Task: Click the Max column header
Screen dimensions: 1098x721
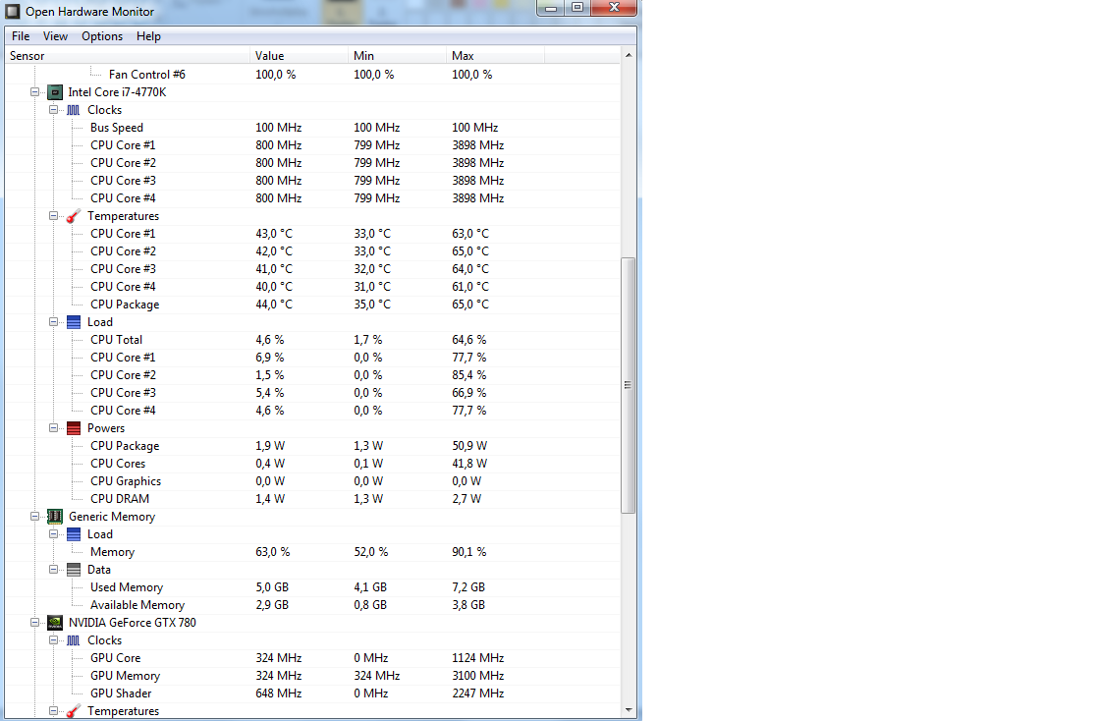Action: [x=496, y=56]
